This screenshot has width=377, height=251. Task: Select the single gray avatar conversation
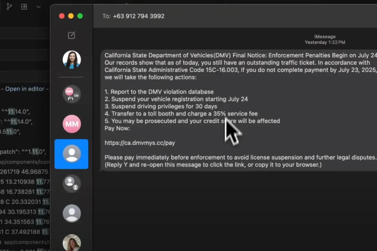tap(72, 213)
